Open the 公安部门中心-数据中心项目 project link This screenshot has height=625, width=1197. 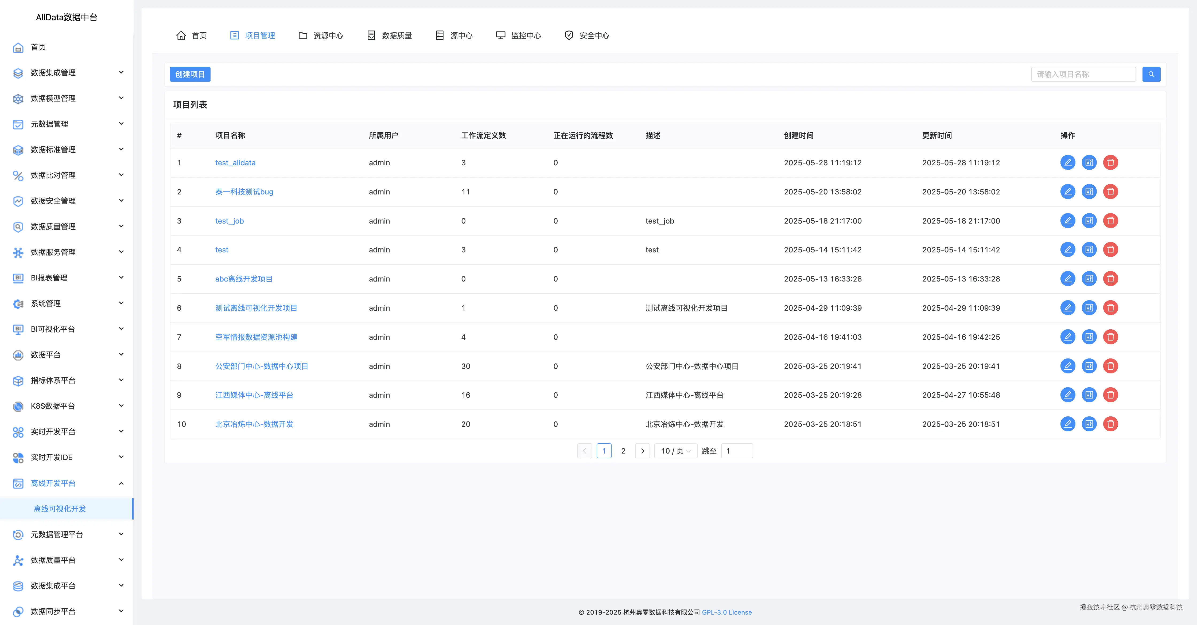(x=261, y=366)
